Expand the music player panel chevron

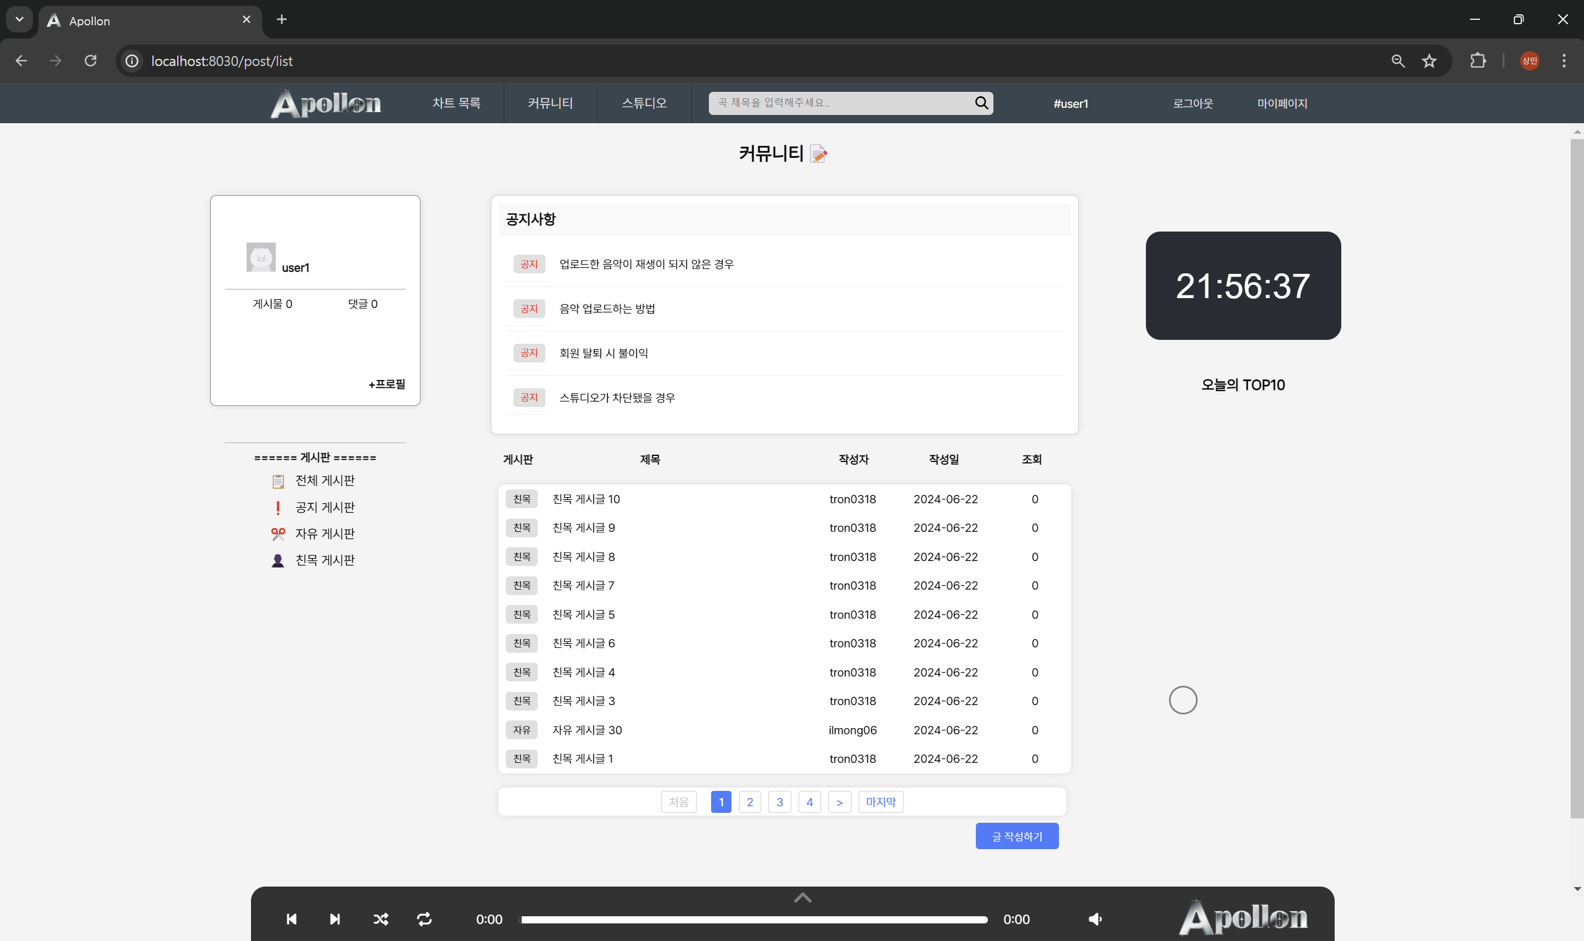point(802,897)
